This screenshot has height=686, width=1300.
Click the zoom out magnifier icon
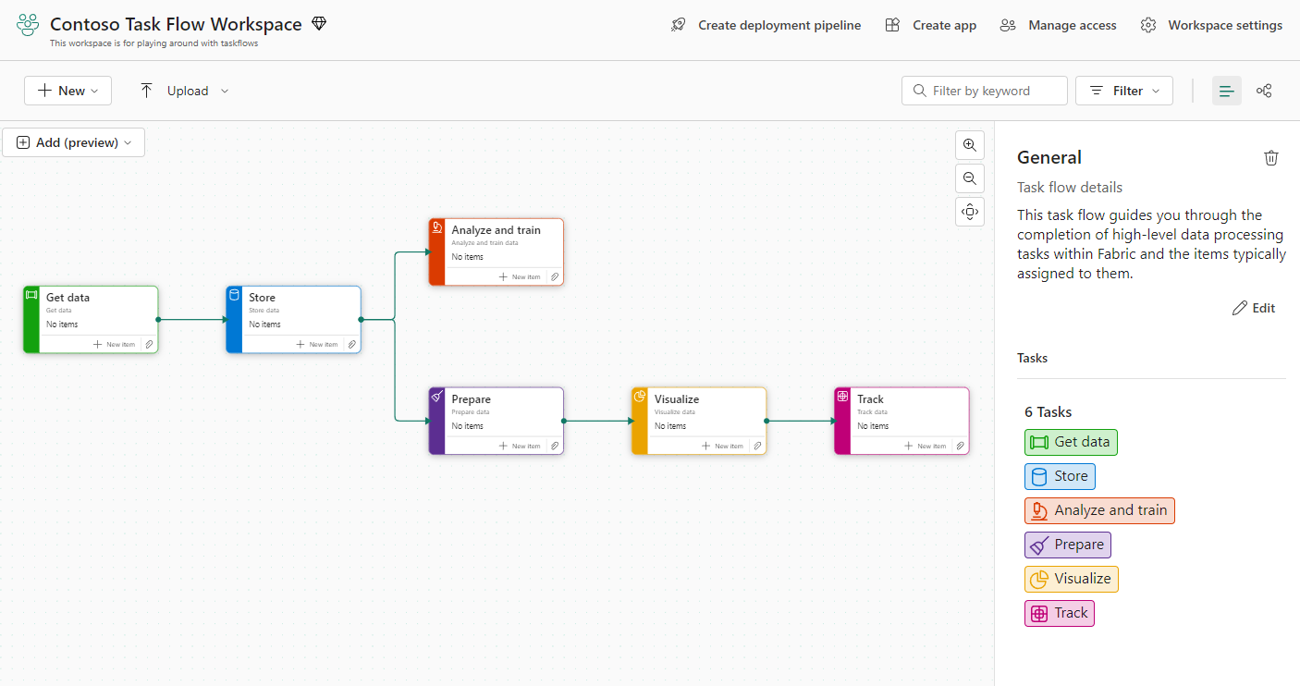pyautogui.click(x=969, y=178)
